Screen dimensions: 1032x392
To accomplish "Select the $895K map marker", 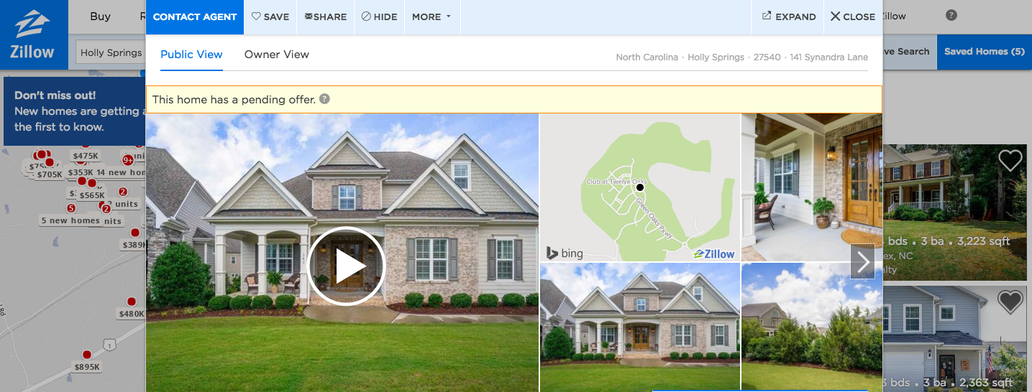I will [x=88, y=367].
